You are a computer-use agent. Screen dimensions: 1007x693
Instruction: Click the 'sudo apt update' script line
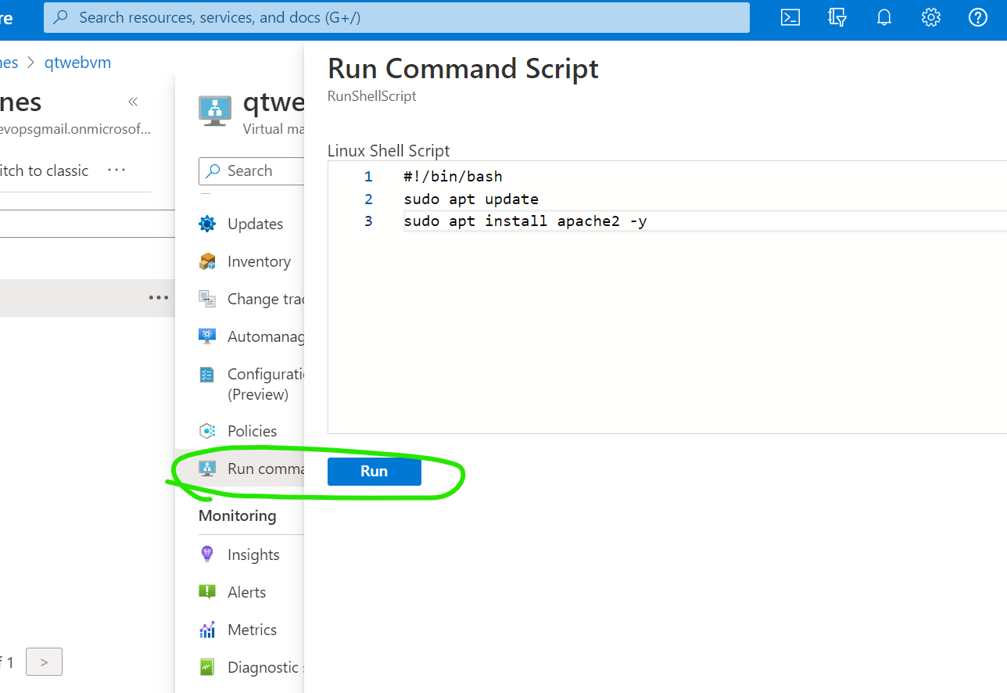click(471, 199)
